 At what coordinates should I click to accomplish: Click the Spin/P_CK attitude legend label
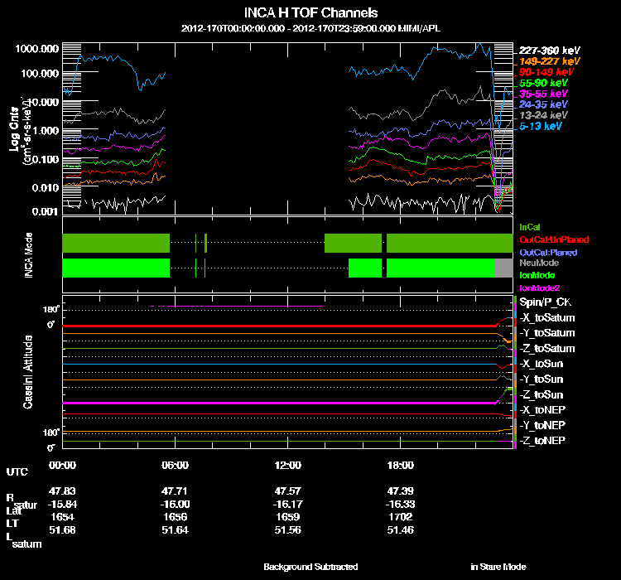[544, 302]
